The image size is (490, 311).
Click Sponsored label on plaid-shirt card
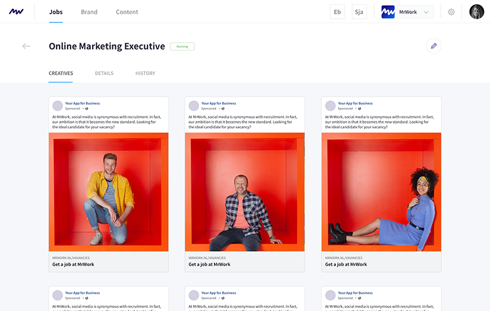(x=208, y=109)
